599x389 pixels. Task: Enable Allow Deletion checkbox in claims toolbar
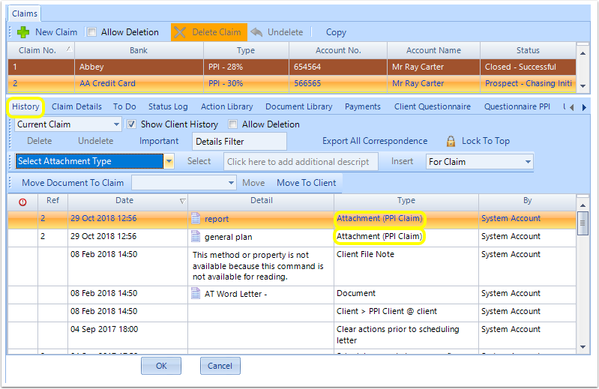(91, 32)
